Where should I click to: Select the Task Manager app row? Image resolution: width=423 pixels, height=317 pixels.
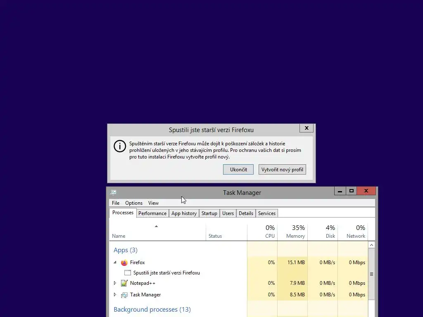(239, 295)
